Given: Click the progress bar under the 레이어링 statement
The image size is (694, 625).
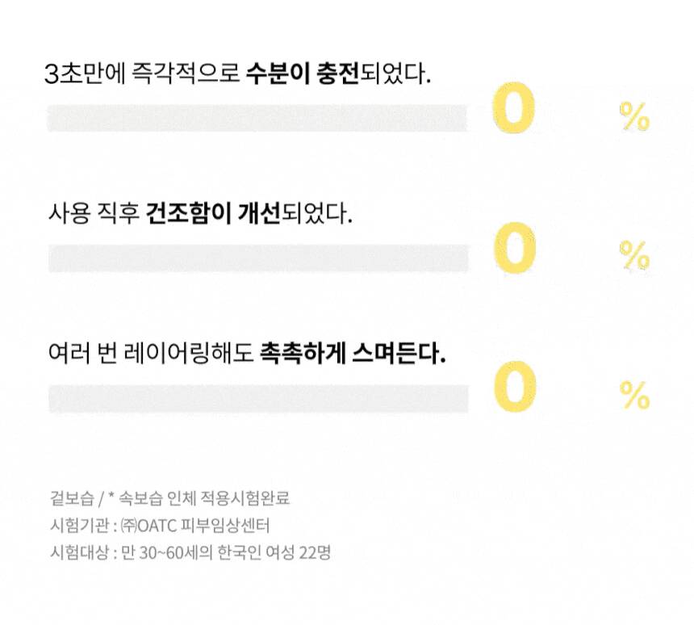Looking at the screenshot, I should [x=258, y=398].
